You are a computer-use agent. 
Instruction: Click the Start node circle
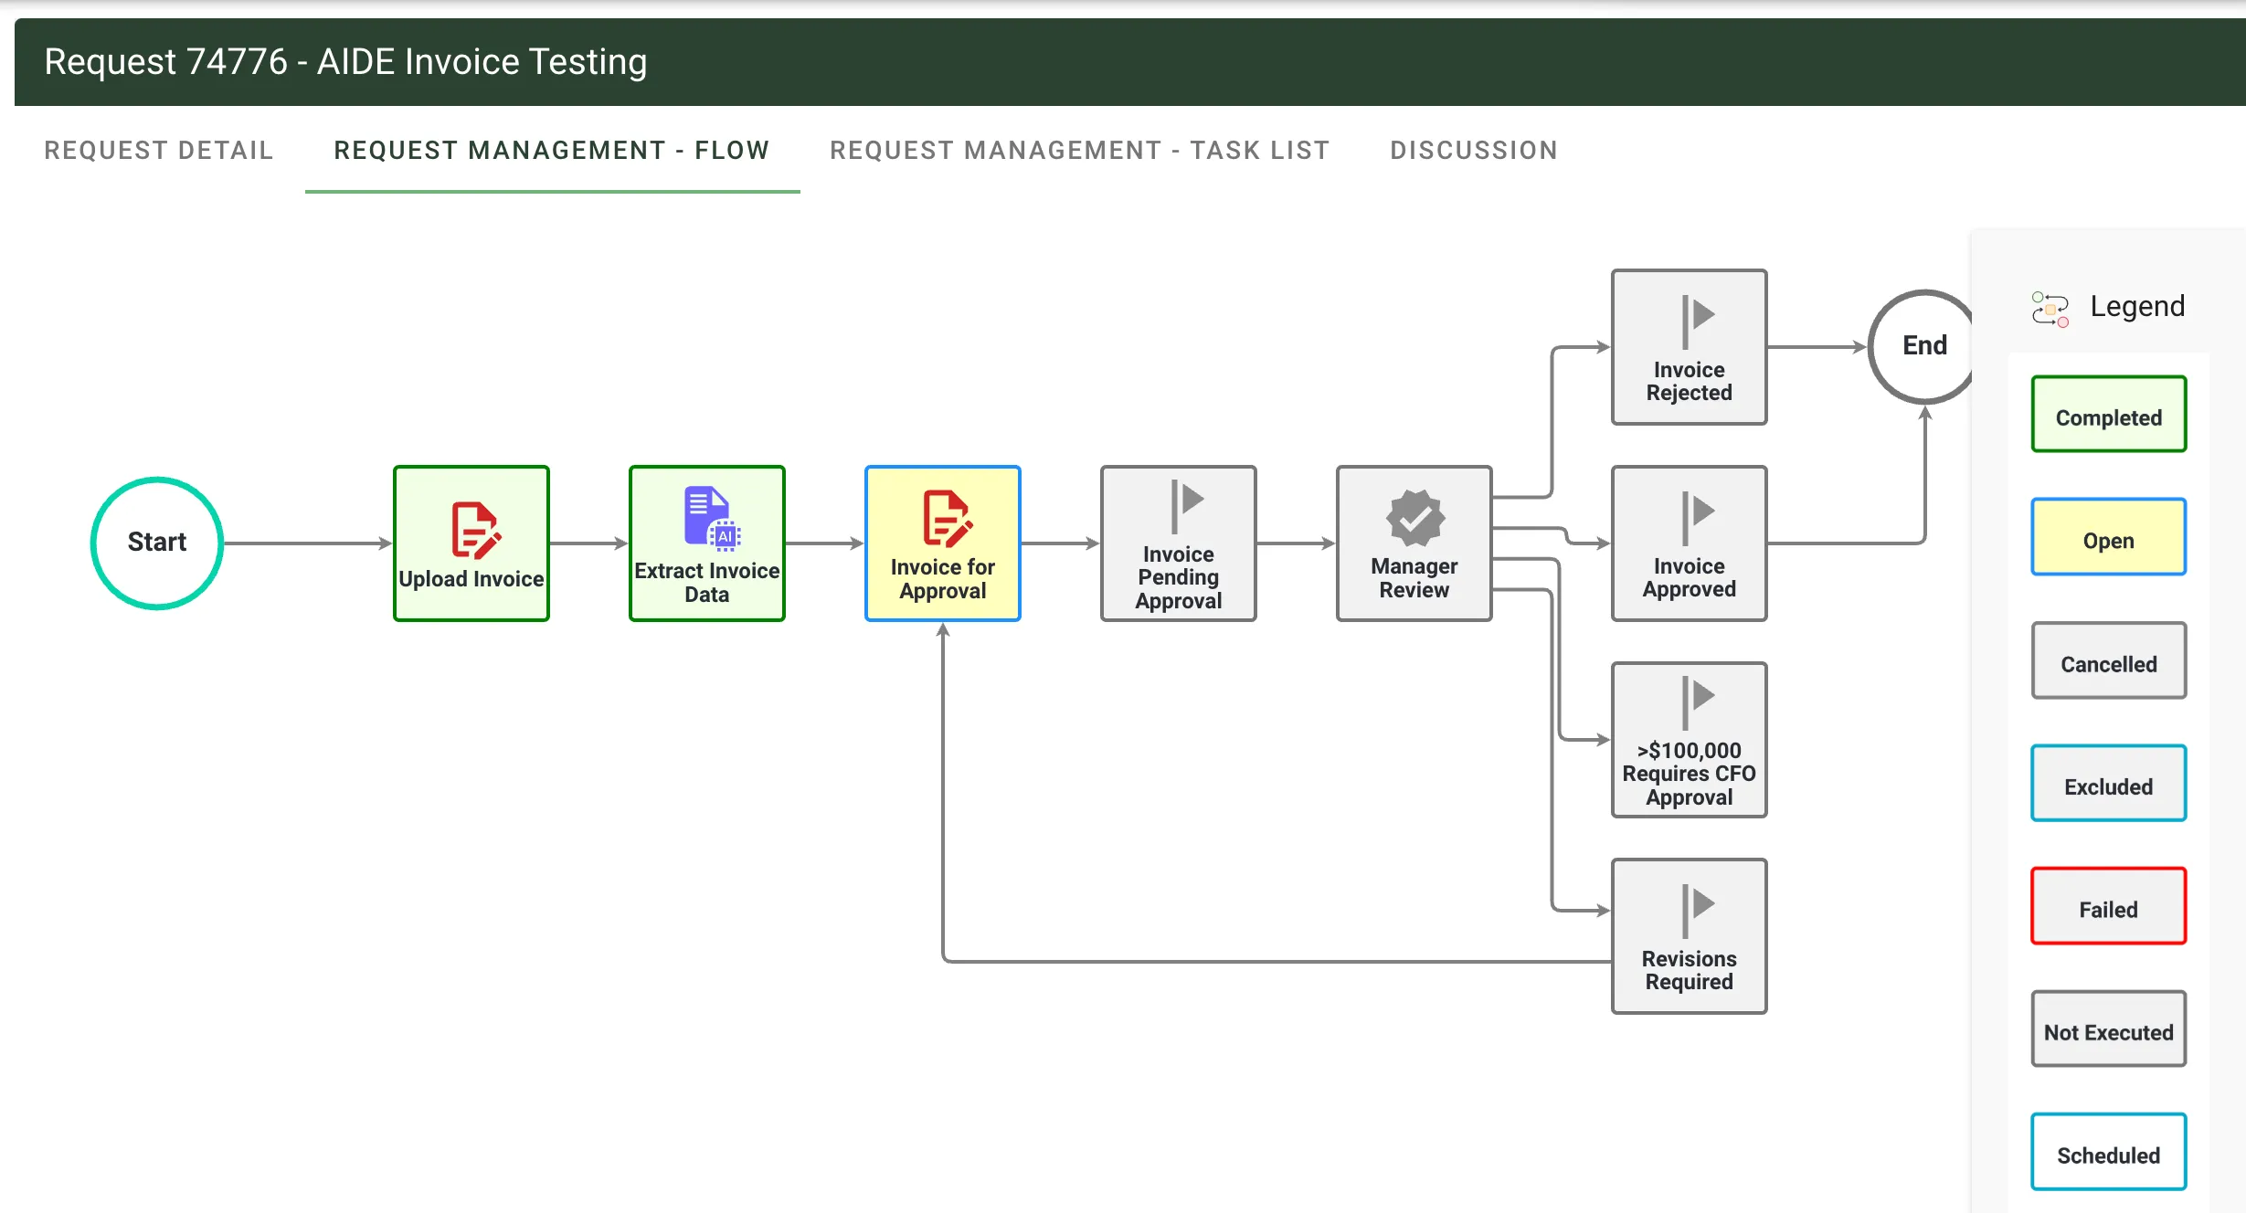click(x=157, y=543)
